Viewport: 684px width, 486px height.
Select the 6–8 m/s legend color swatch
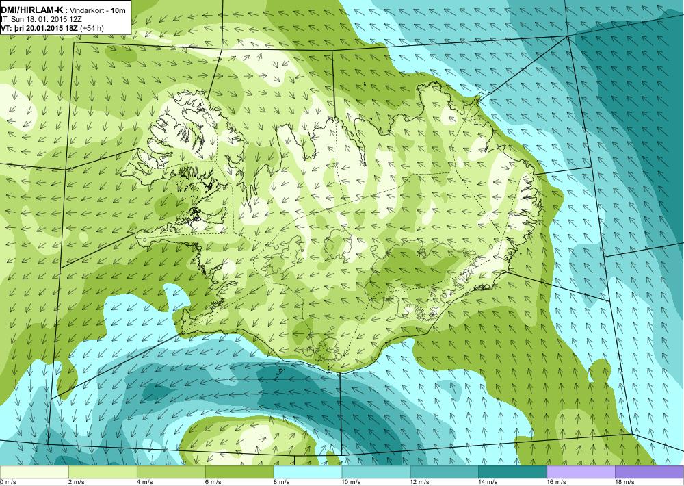point(239,472)
